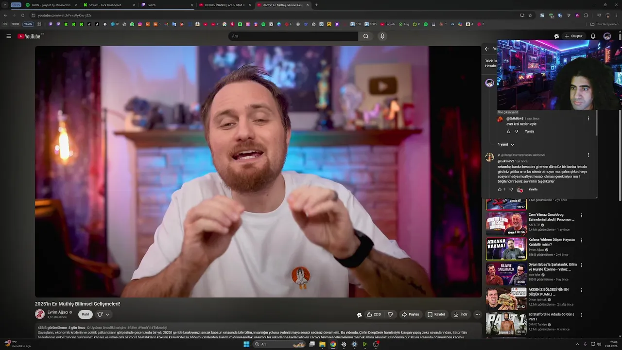Share the video via Paylaş
Screen dimensions: 622x350
pos(410,315)
